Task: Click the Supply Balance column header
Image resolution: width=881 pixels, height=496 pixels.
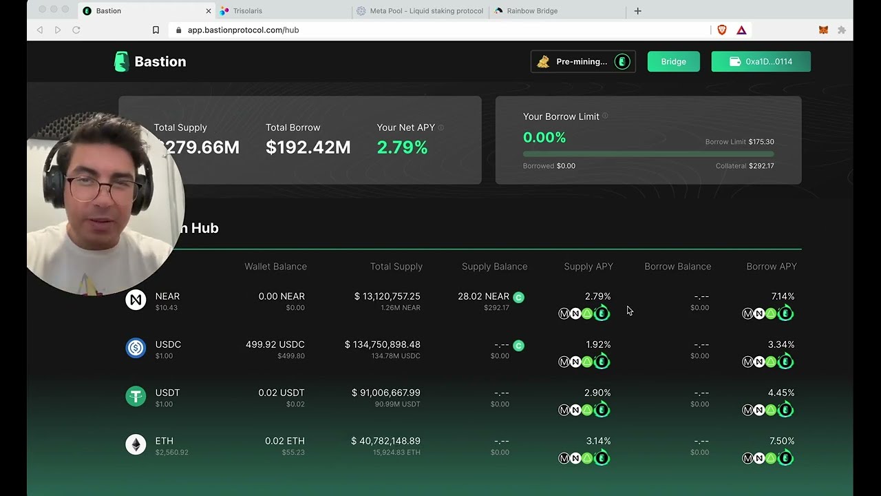Action: pos(494,267)
